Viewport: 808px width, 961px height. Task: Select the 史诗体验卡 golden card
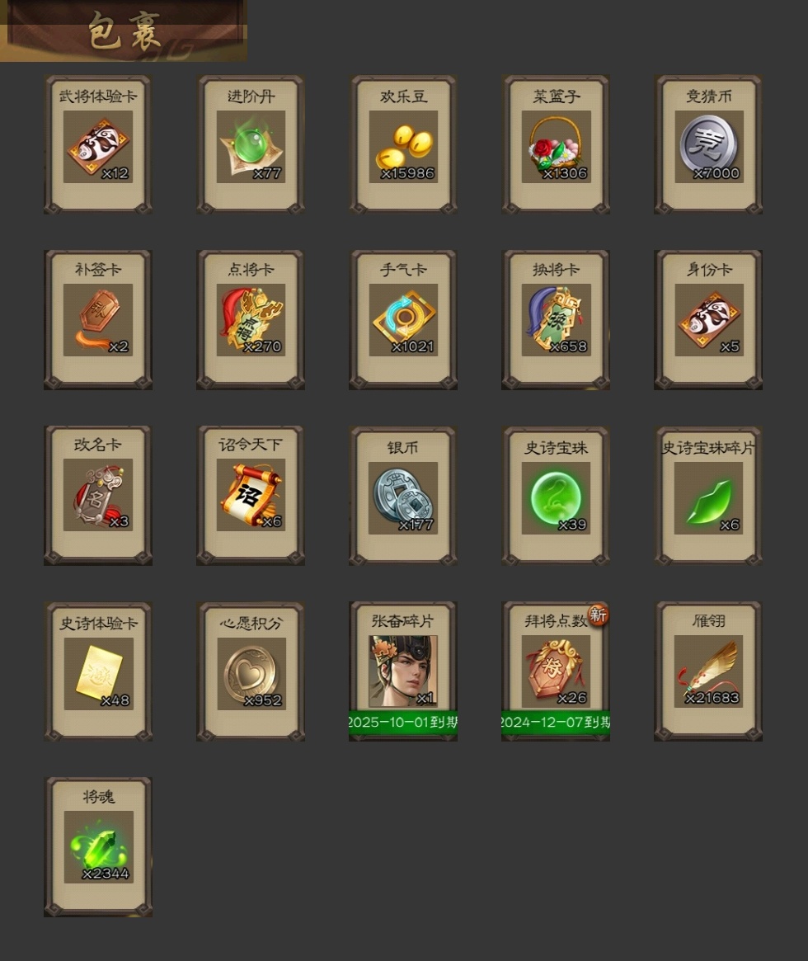98,671
